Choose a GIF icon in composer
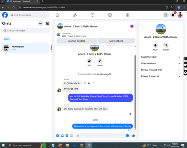187x148 pixels. (71, 136)
